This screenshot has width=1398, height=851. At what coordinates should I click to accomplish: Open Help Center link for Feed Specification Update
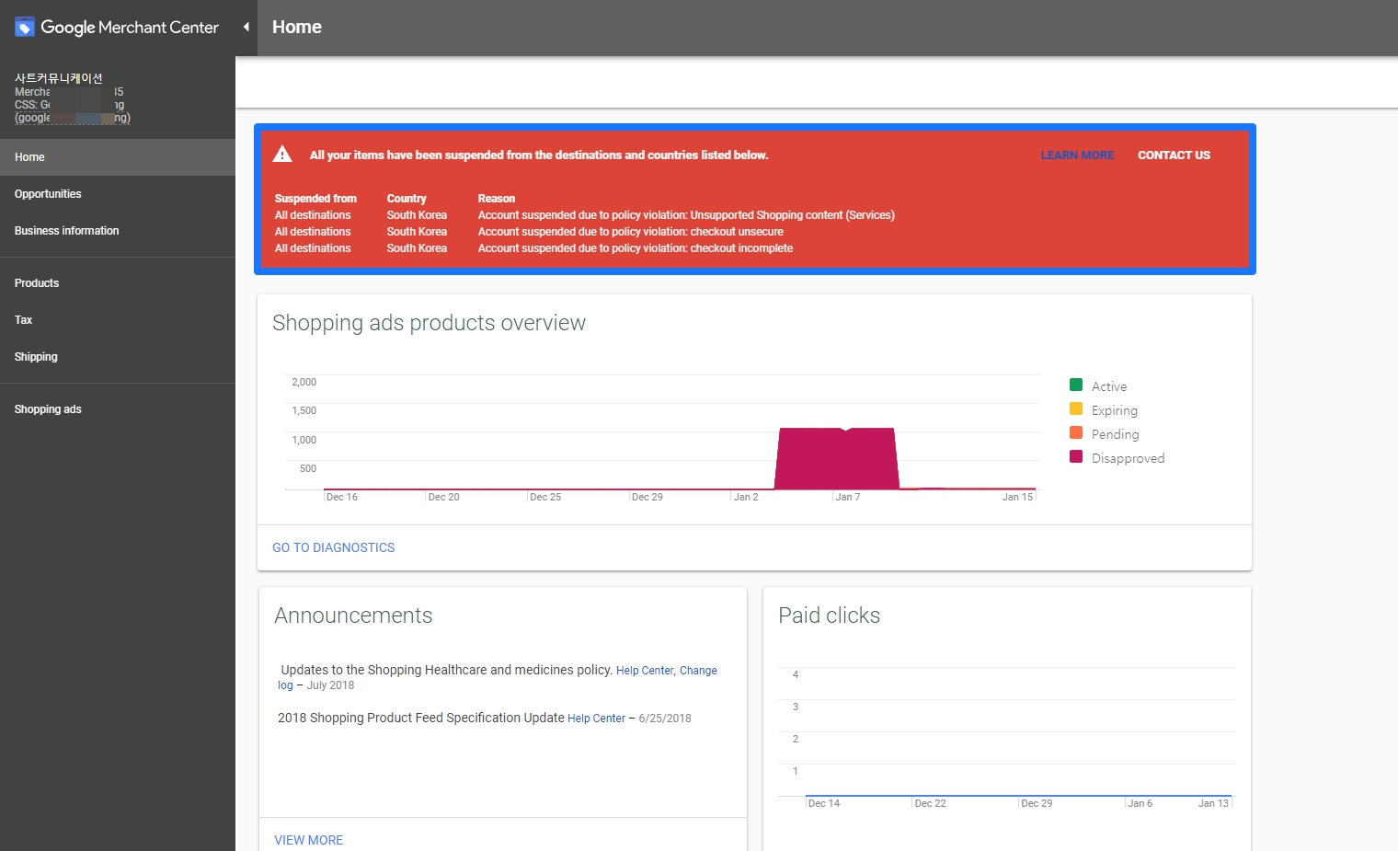coord(596,719)
